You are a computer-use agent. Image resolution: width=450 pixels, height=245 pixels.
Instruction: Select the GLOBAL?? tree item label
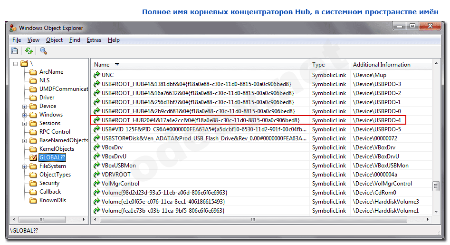pos(52,157)
